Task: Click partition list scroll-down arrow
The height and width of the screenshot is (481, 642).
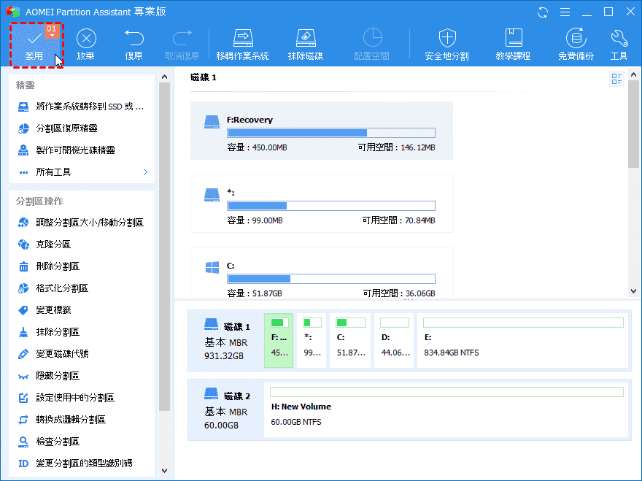Action: coord(633,291)
